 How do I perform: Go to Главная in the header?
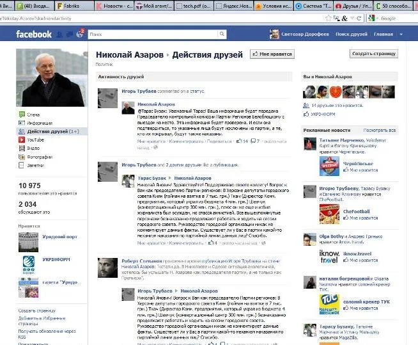[383, 34]
